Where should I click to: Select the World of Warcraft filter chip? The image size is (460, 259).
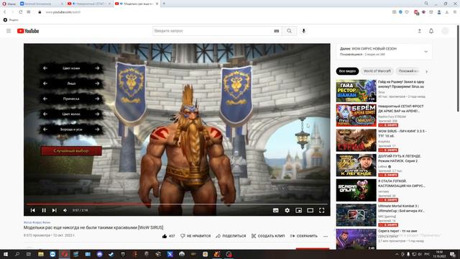coord(377,71)
